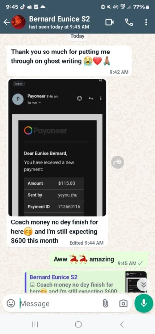Forward the Payoneer screenshot using forward icon

[x=118, y=162]
